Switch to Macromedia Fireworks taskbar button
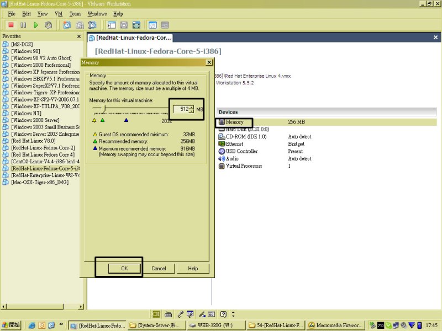 [x=336, y=325]
